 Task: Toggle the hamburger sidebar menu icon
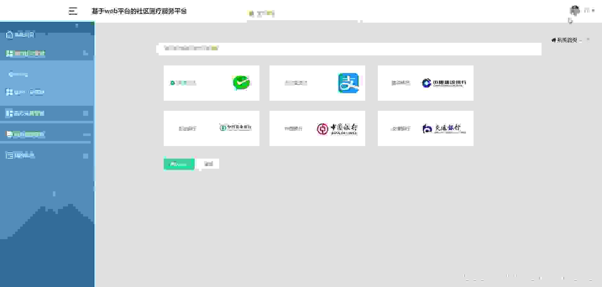tap(73, 11)
